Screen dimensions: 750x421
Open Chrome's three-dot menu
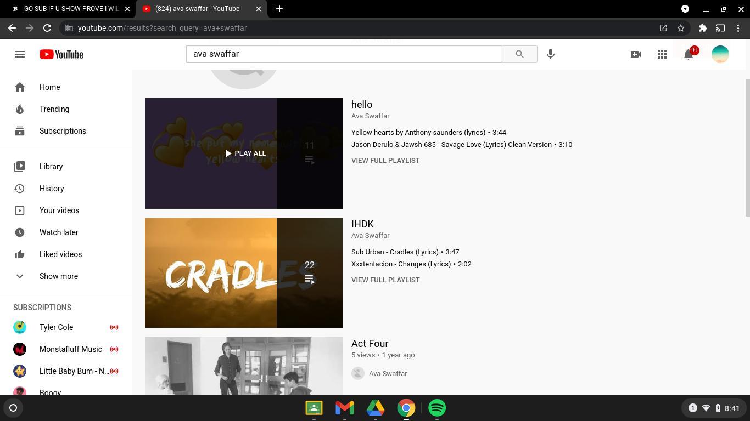[738, 28]
